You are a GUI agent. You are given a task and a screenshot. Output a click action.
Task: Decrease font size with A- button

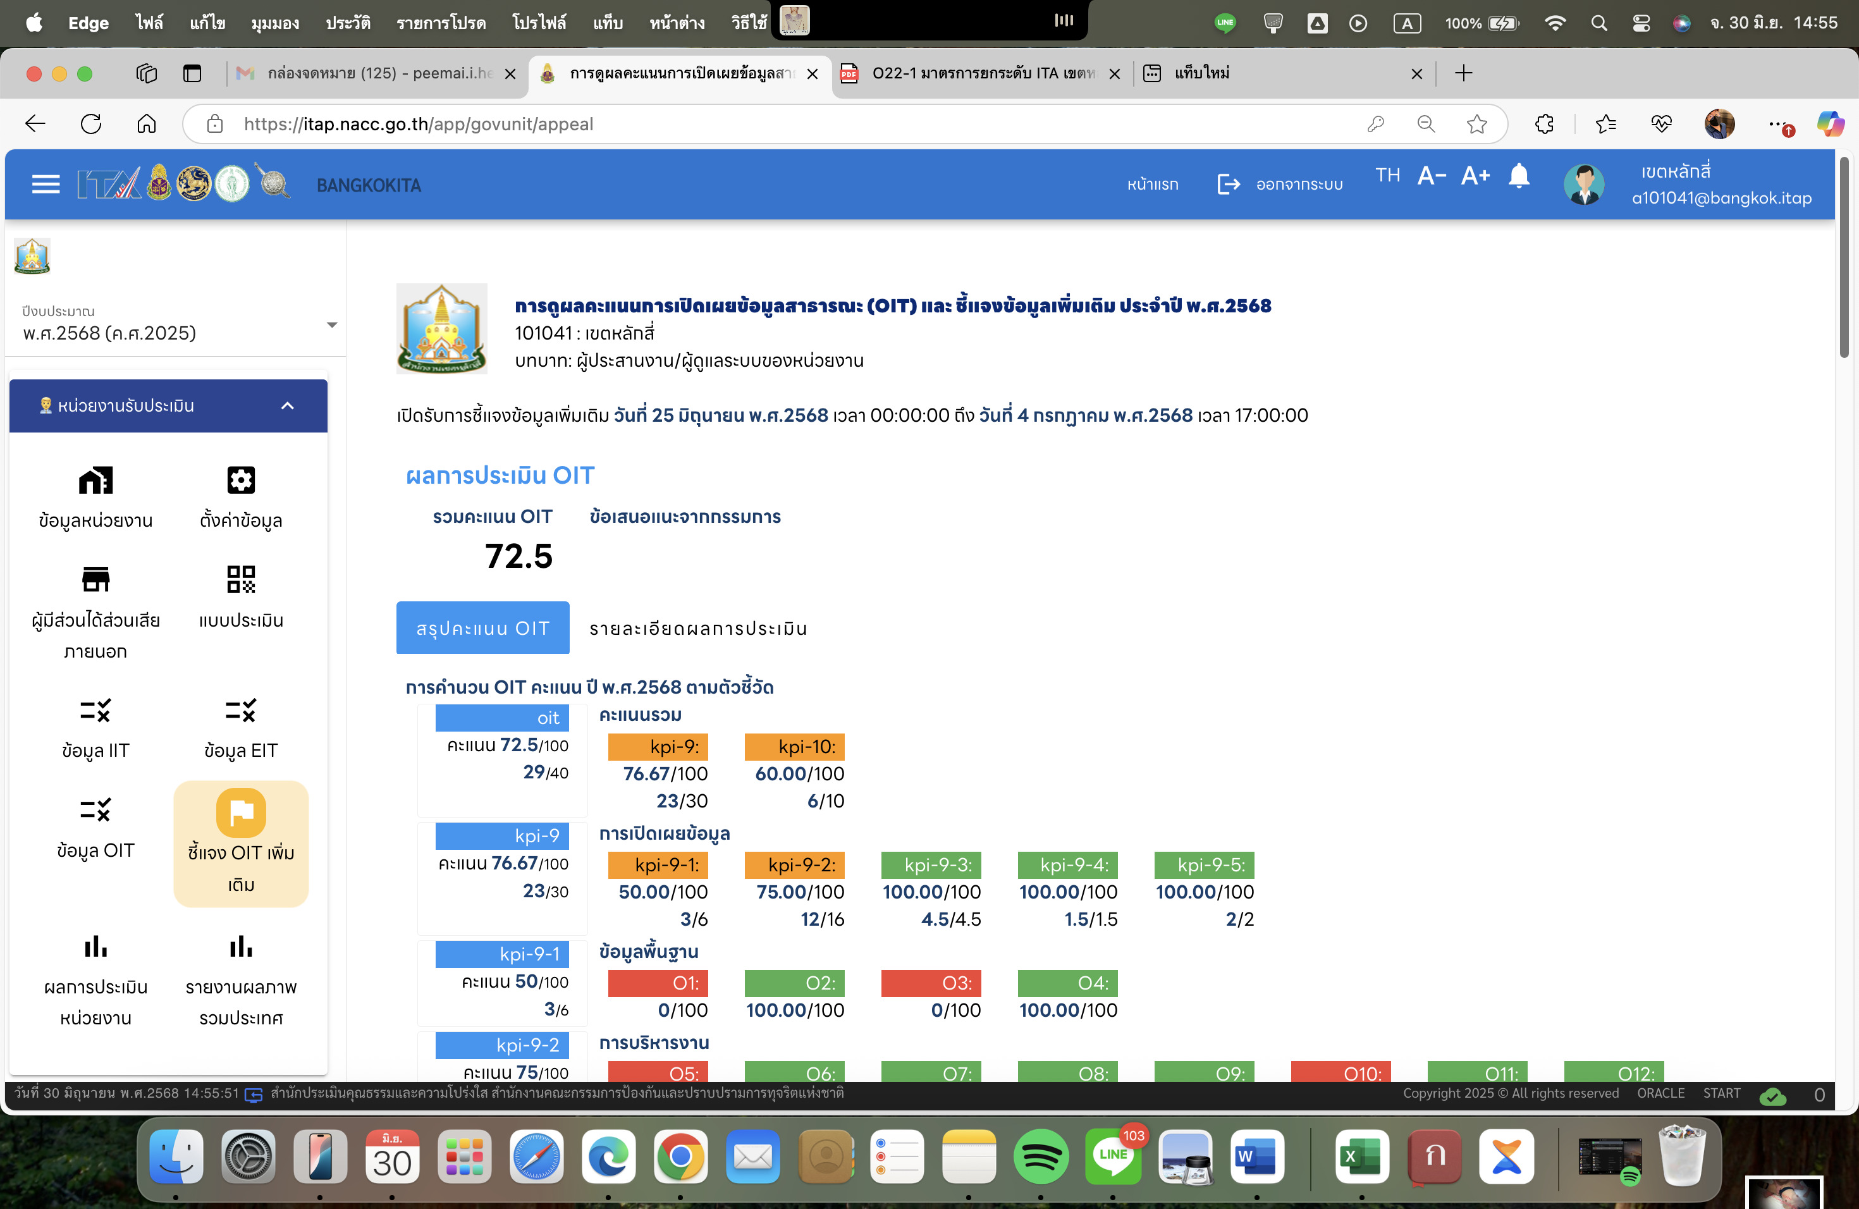pyautogui.click(x=1431, y=176)
